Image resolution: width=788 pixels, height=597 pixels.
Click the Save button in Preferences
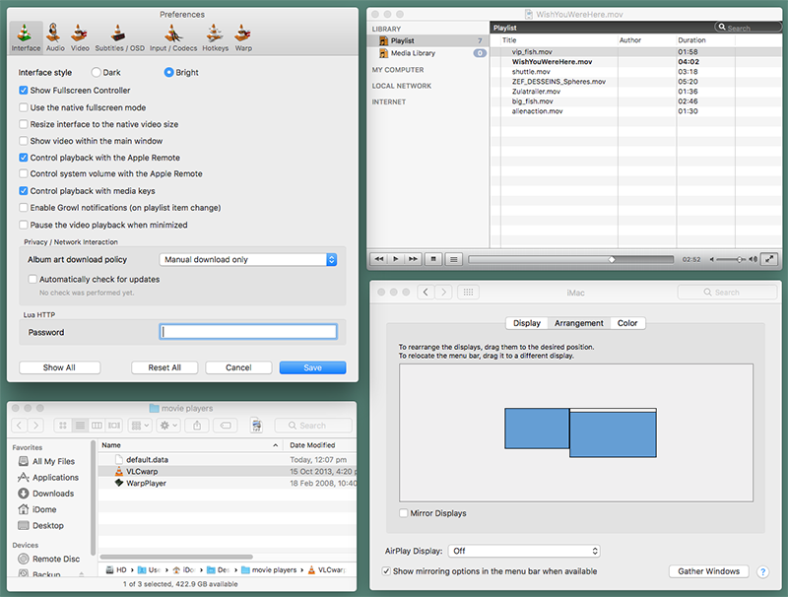(312, 367)
